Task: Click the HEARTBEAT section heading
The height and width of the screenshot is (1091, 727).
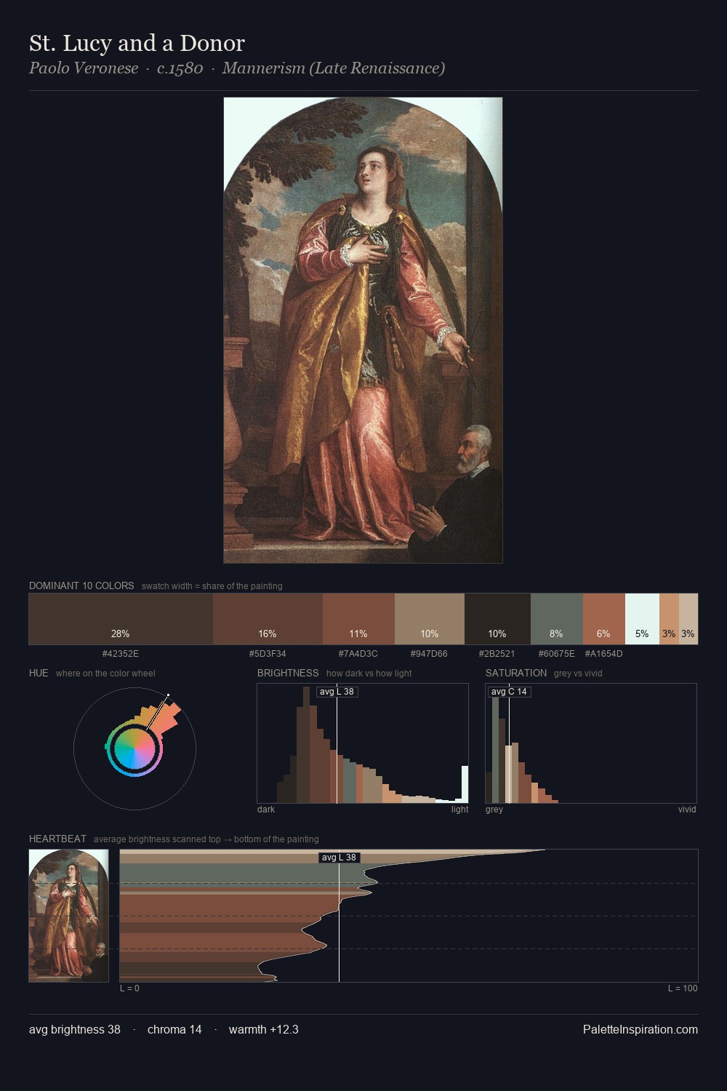Action: [57, 839]
